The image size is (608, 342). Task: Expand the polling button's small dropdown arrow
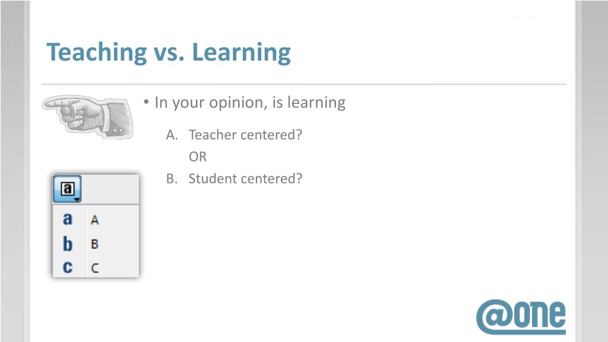77,200
